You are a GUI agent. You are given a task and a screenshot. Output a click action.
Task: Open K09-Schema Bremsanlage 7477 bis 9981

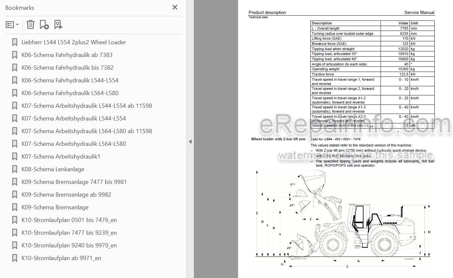[x=74, y=182]
